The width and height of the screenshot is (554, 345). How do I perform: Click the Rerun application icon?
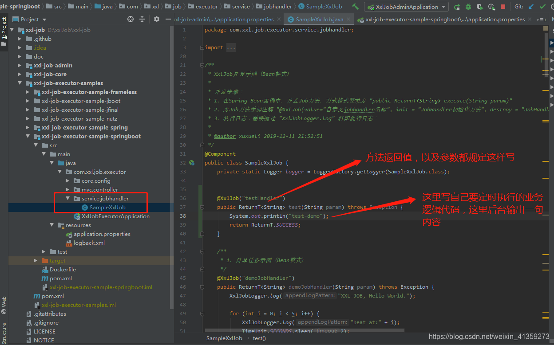457,7
